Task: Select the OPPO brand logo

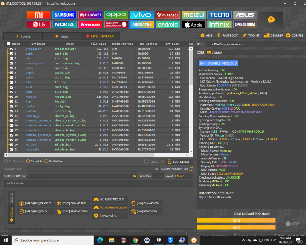Action: click(x=116, y=15)
